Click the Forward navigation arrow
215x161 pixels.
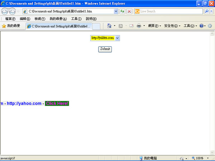(x=12, y=11)
